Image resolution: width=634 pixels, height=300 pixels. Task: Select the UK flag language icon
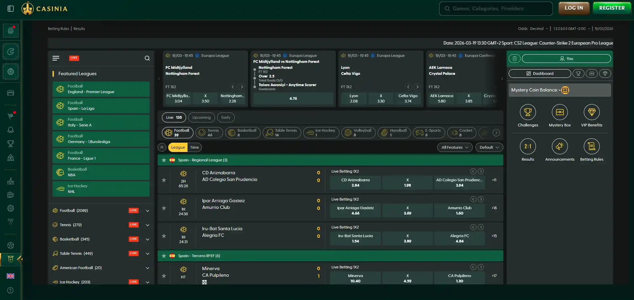pos(11,276)
